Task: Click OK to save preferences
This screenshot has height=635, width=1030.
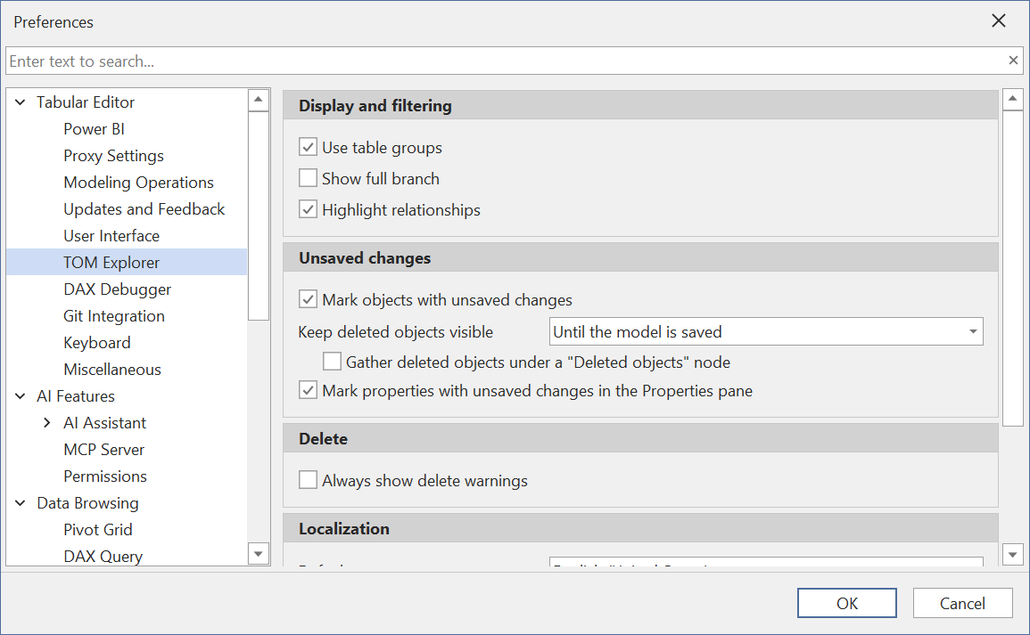Action: pyautogui.click(x=846, y=603)
